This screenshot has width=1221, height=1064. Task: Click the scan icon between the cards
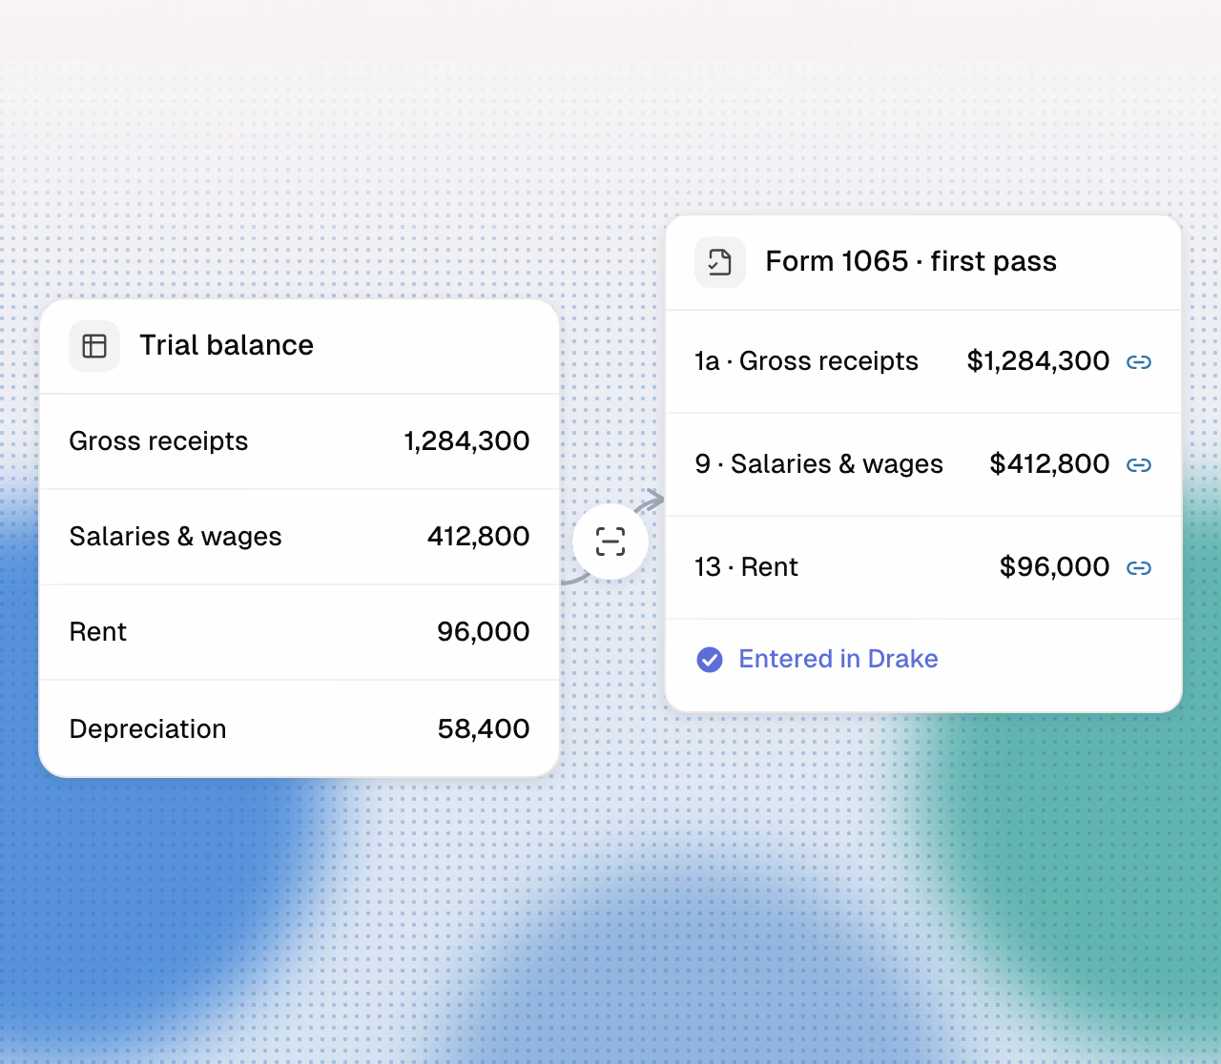(x=610, y=542)
